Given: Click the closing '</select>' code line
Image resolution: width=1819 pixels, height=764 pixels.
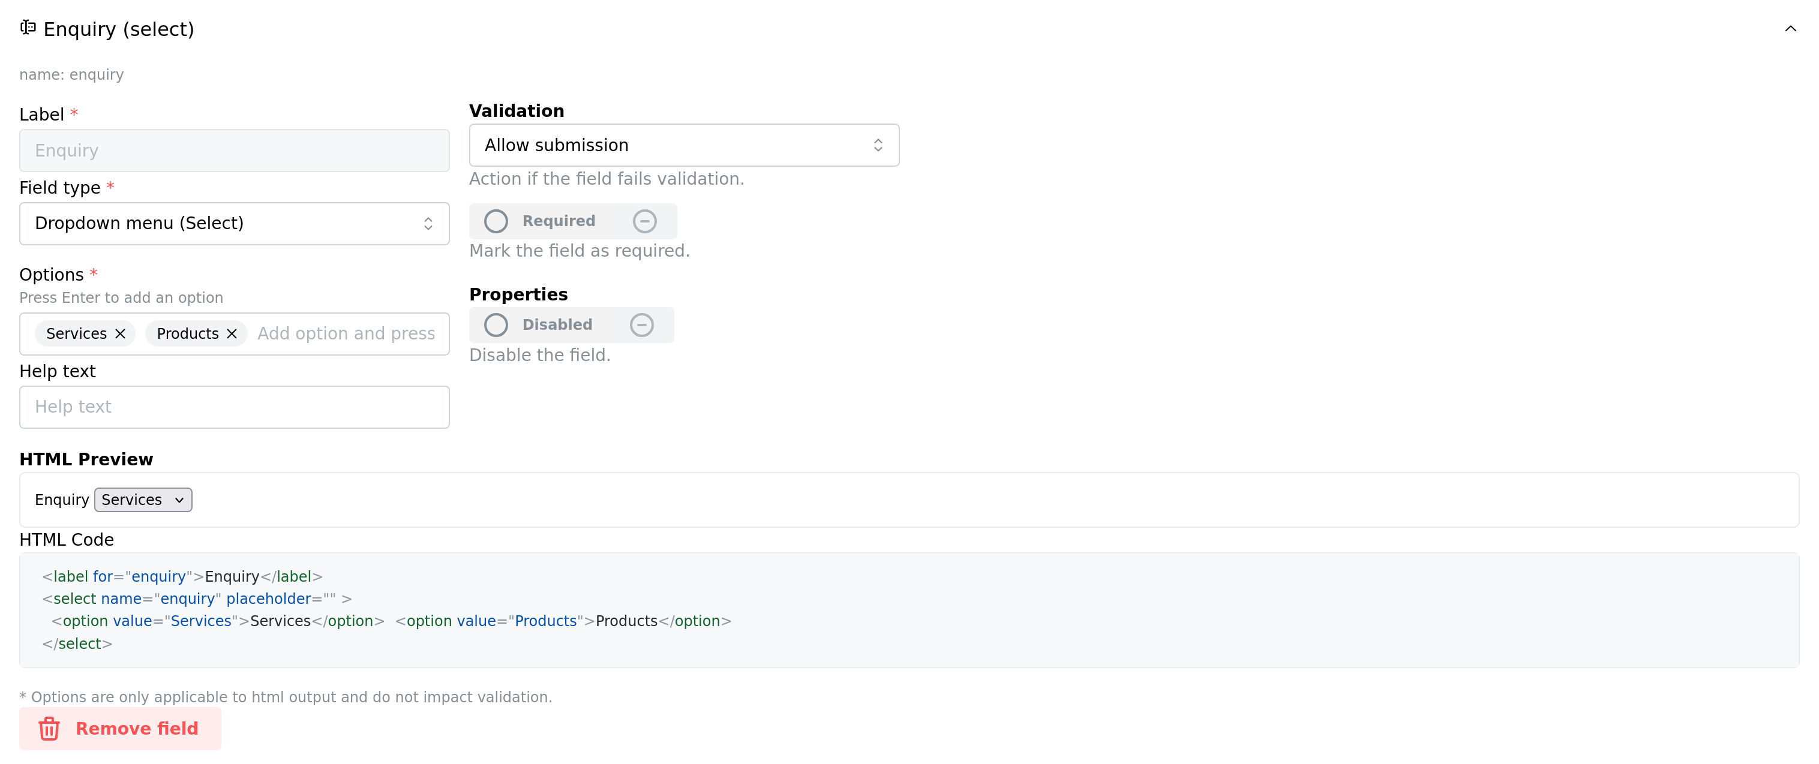Looking at the screenshot, I should click(77, 644).
